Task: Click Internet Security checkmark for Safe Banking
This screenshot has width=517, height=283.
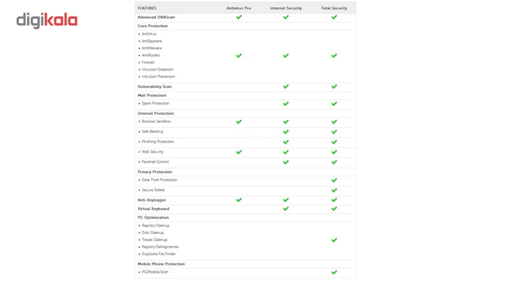Action: pos(286,132)
